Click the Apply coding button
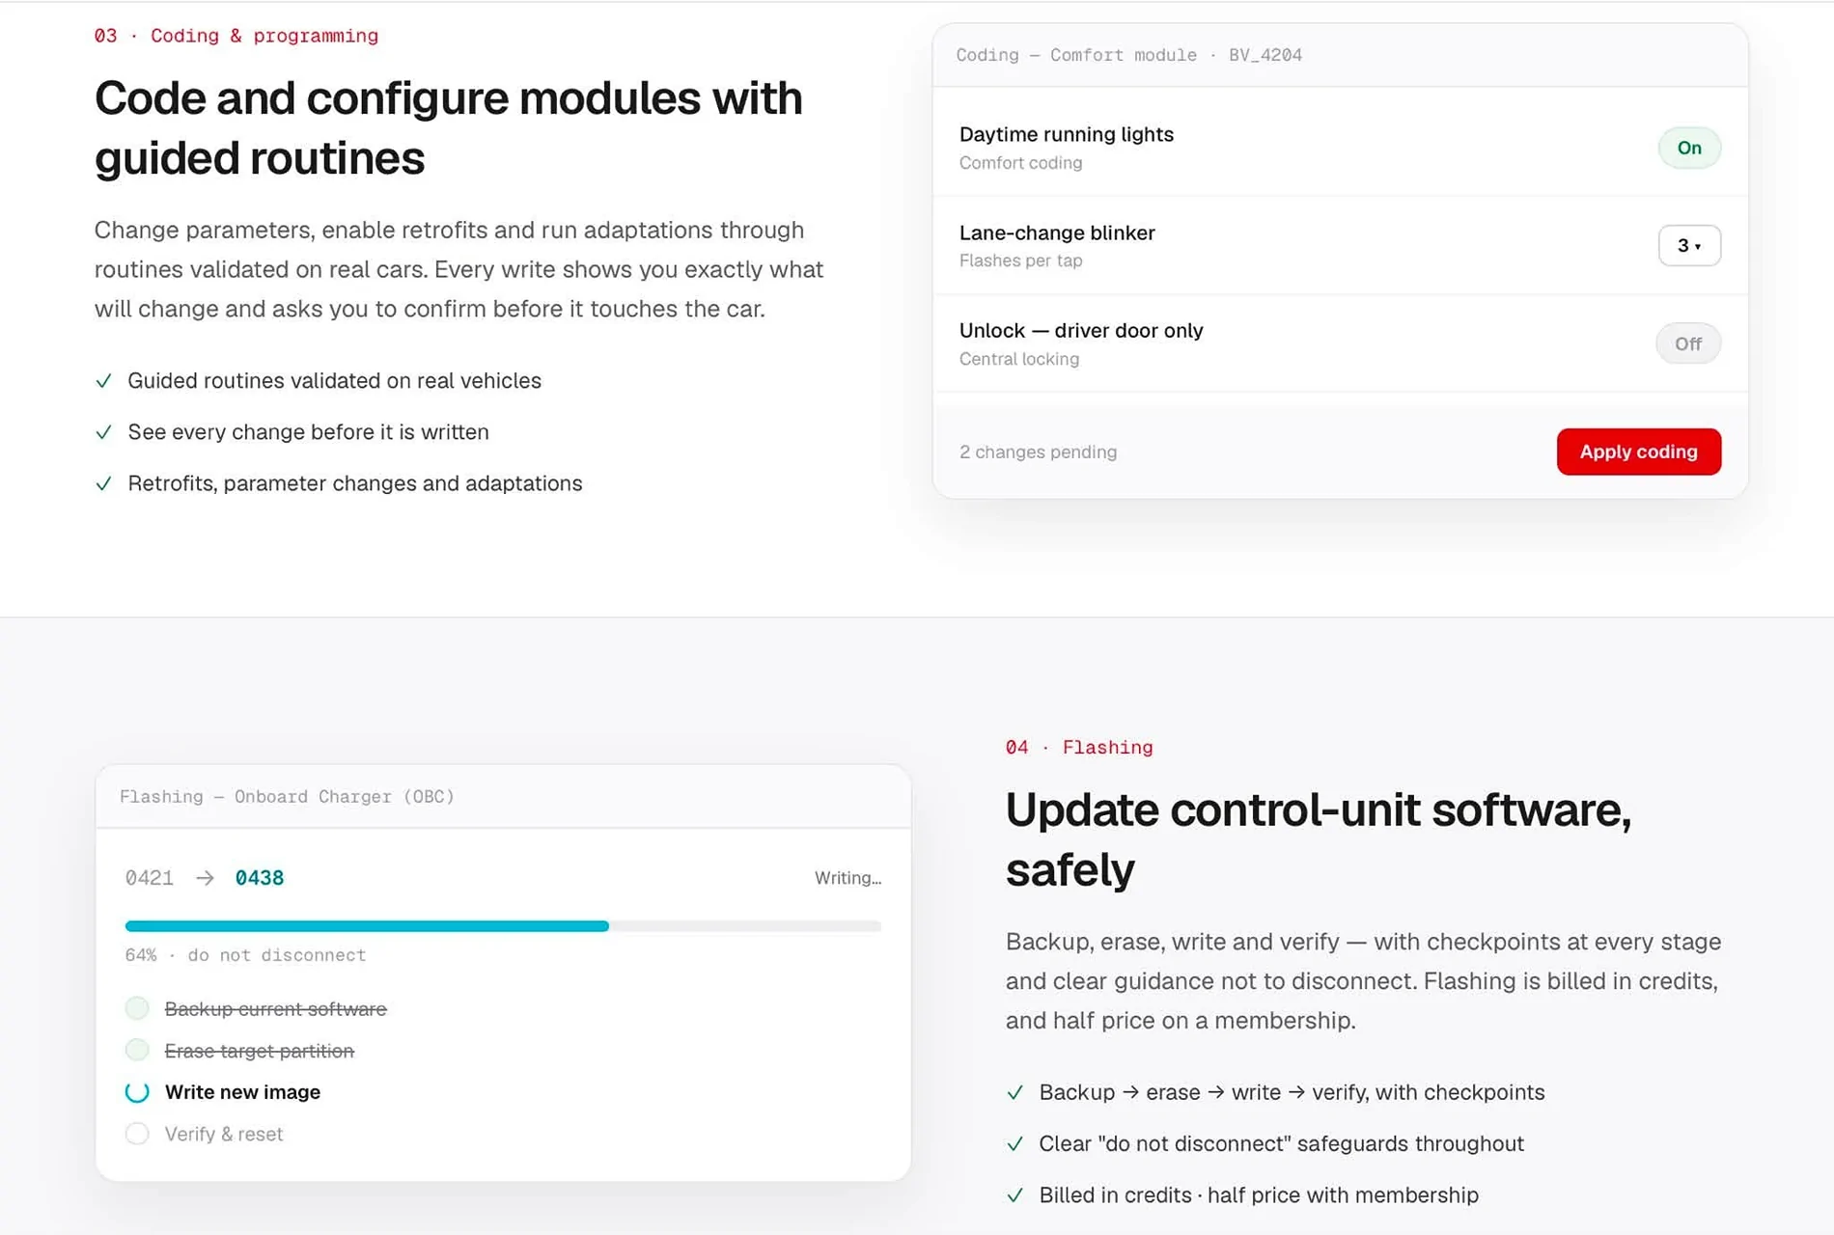This screenshot has height=1235, width=1834. 1638,452
